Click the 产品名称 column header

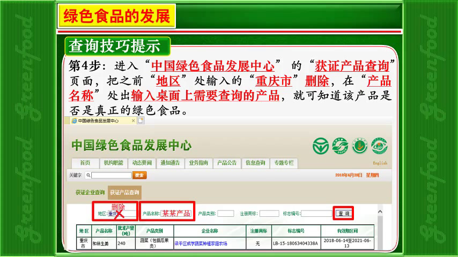click(x=104, y=231)
